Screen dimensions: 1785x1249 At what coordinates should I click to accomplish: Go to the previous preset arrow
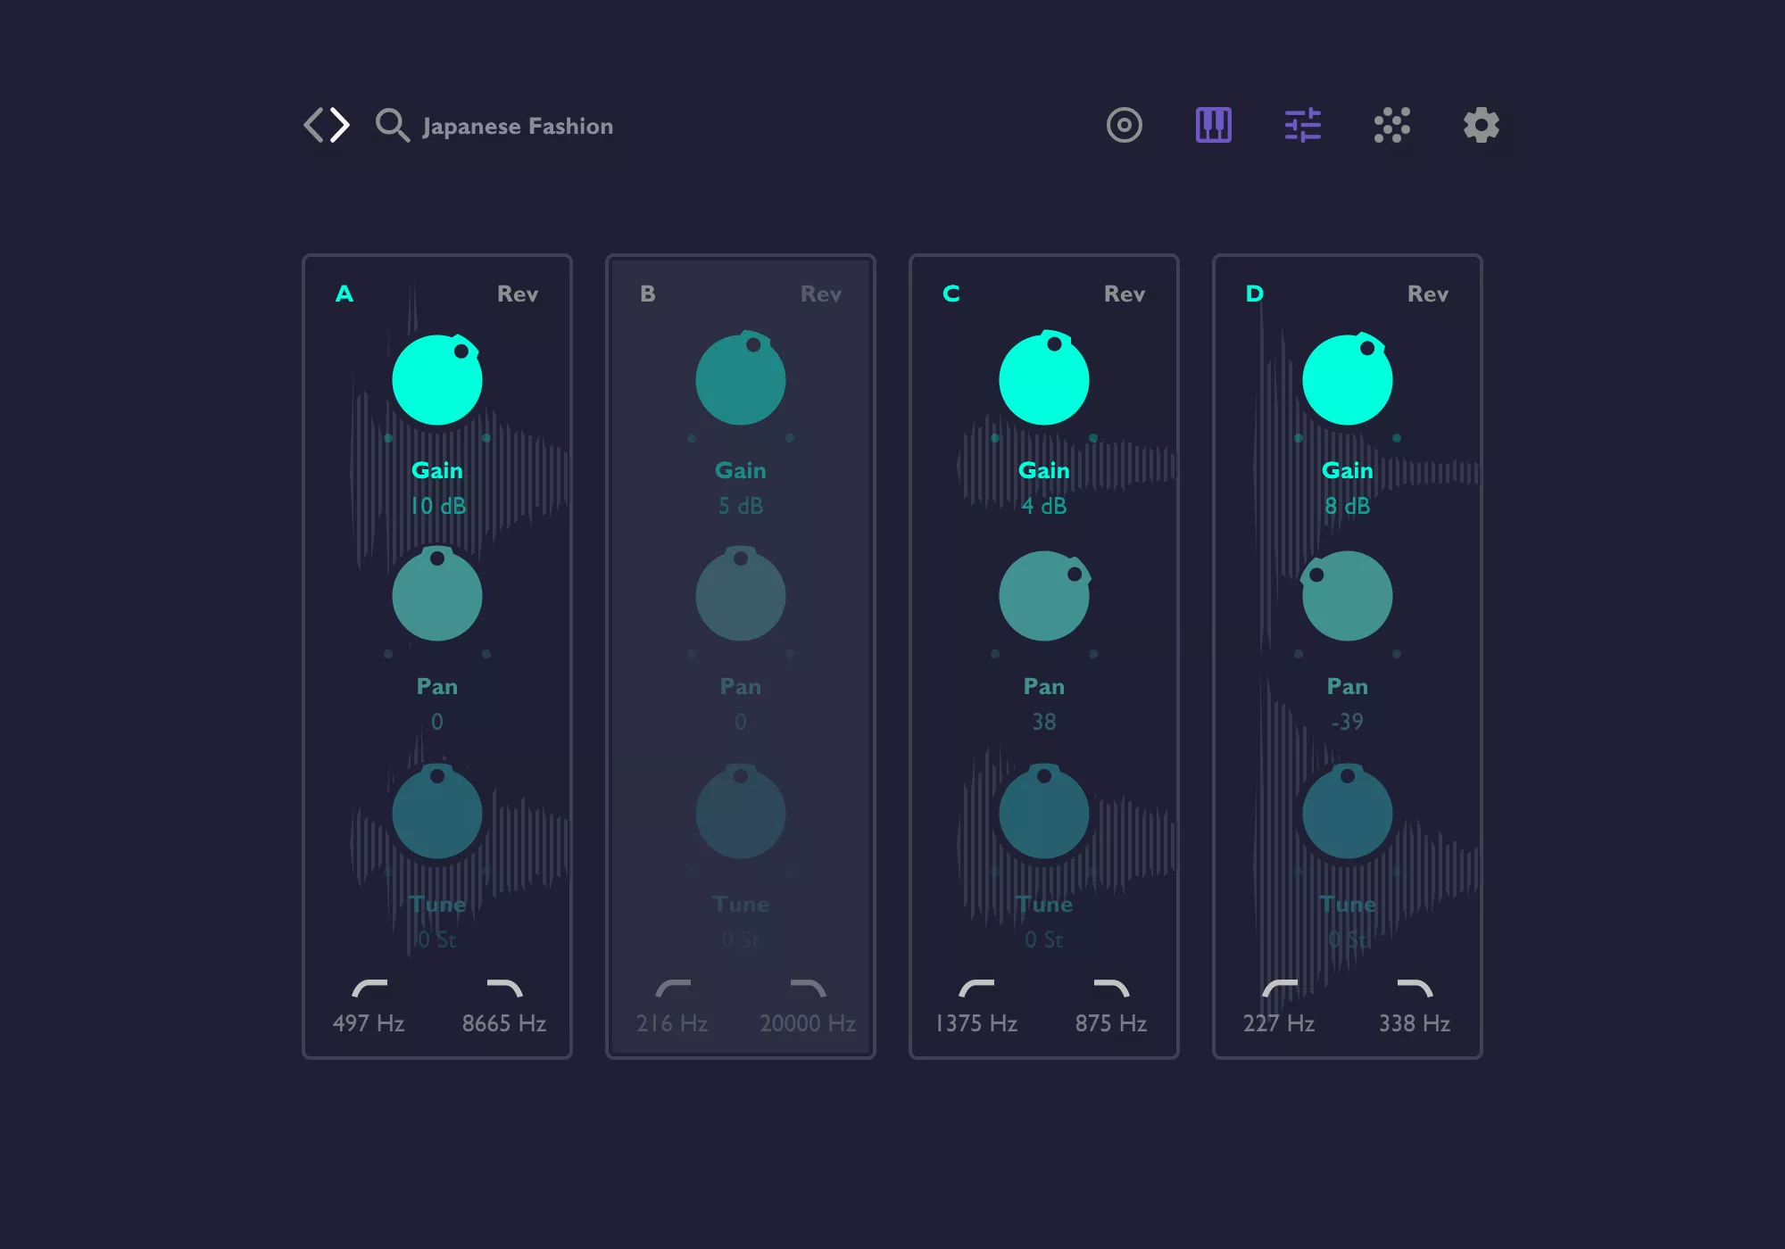point(313,125)
